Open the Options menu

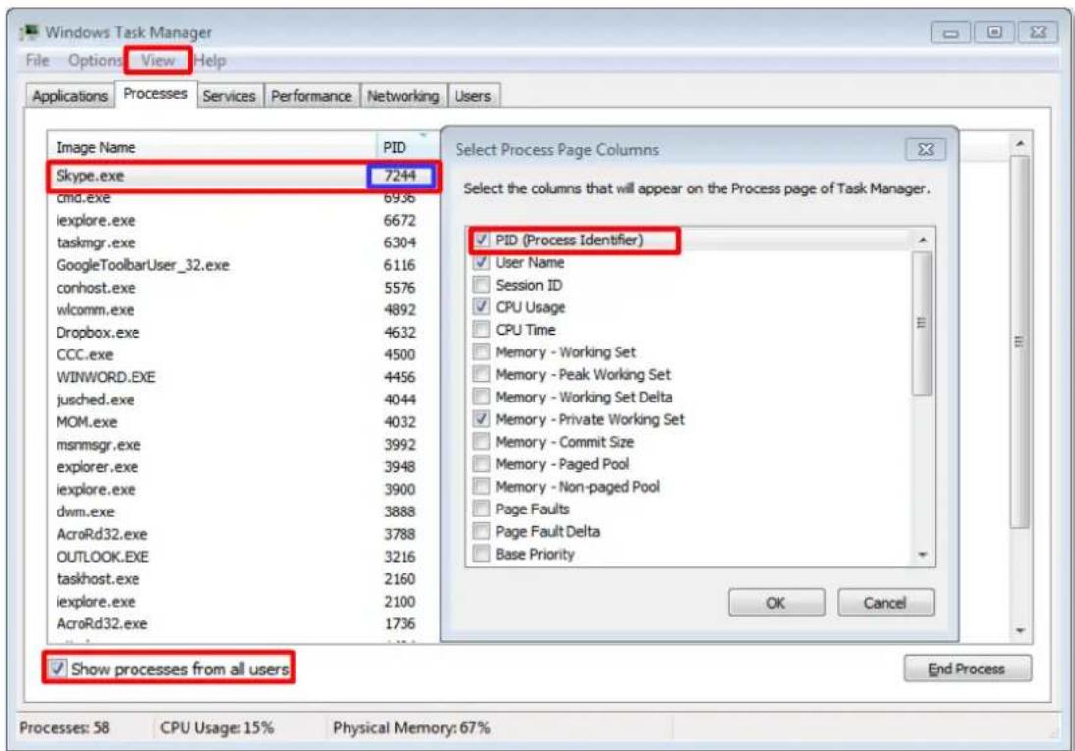94,60
